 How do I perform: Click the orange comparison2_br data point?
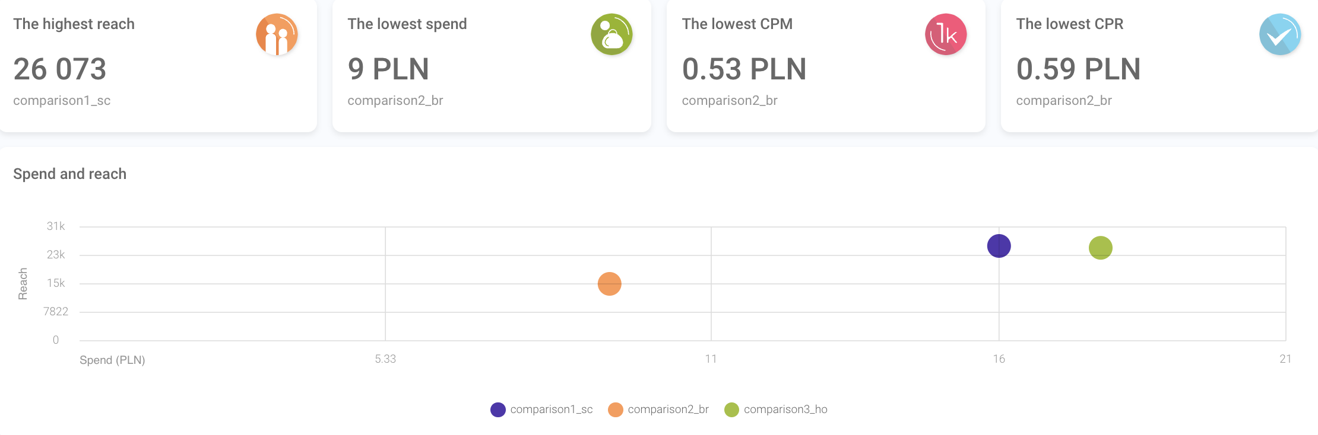[609, 284]
